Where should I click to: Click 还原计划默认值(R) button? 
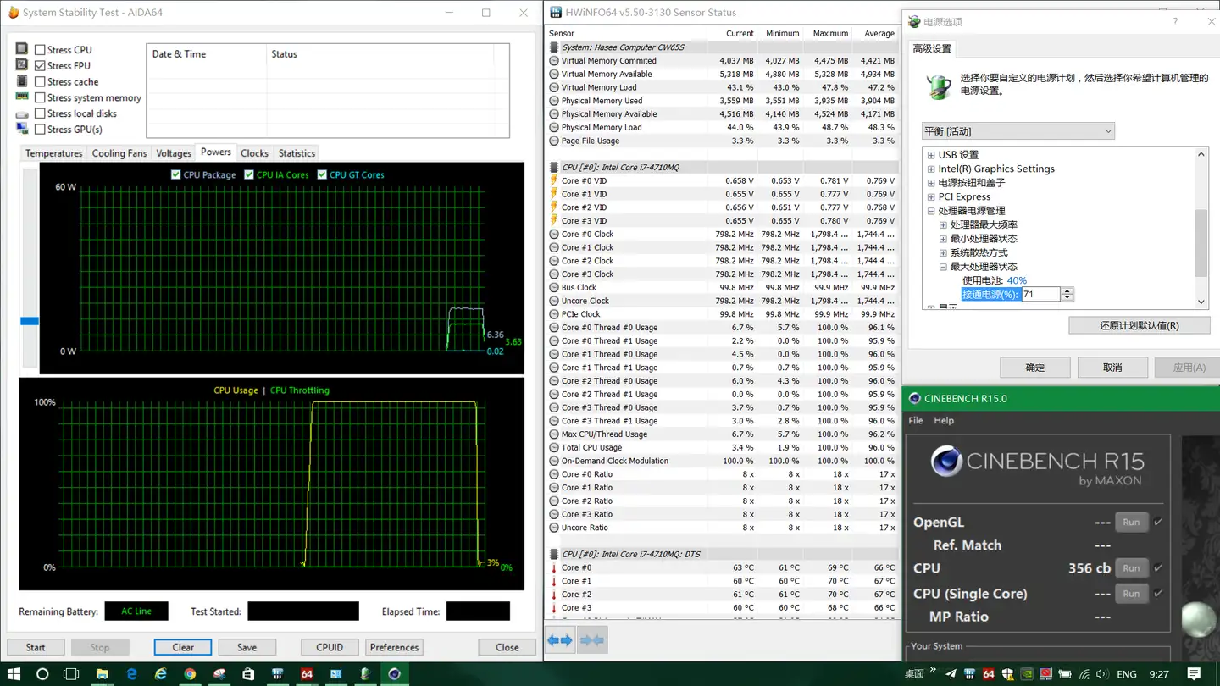[x=1139, y=325]
